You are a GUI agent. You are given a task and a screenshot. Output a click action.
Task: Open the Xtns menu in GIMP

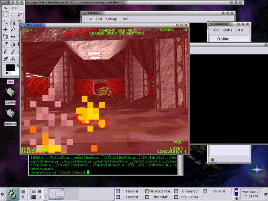(15, 8)
